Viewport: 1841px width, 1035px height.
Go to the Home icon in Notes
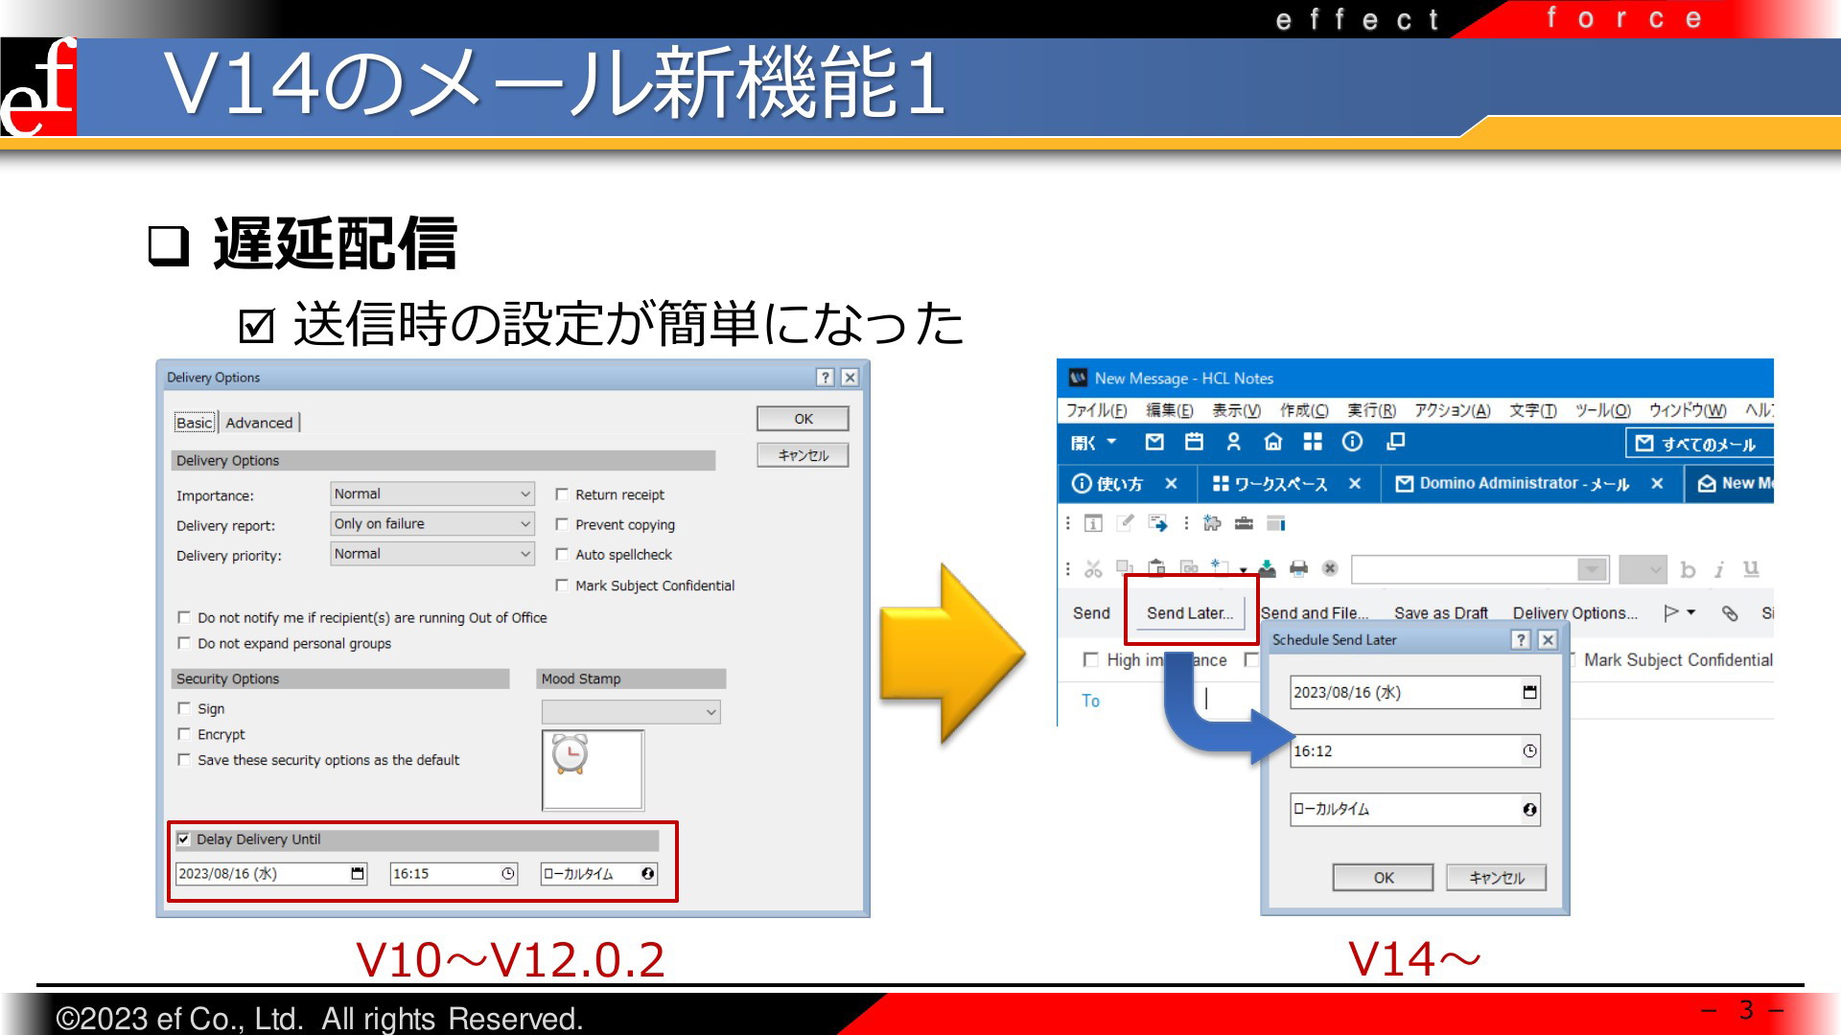(x=1273, y=442)
